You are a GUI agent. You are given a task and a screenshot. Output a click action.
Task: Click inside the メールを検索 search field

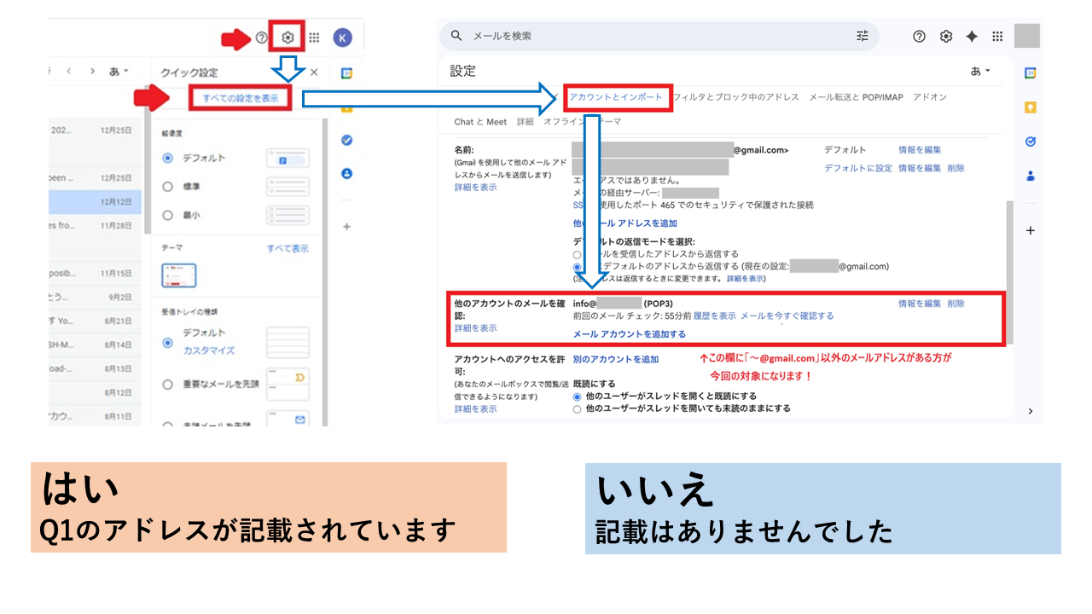point(597,36)
